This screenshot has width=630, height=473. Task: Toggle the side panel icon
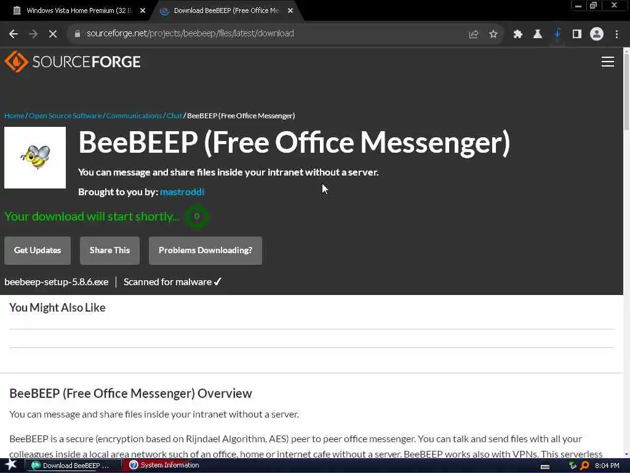click(577, 34)
